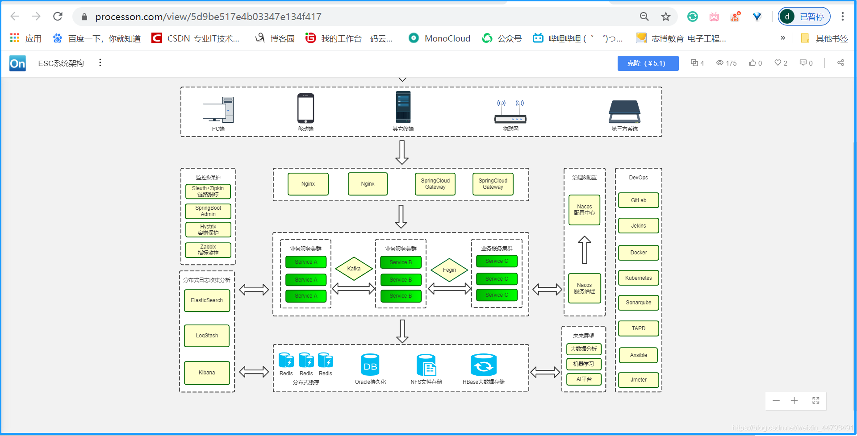Click the 其它终端 server tower icon
The height and width of the screenshot is (436, 857).
(x=403, y=107)
